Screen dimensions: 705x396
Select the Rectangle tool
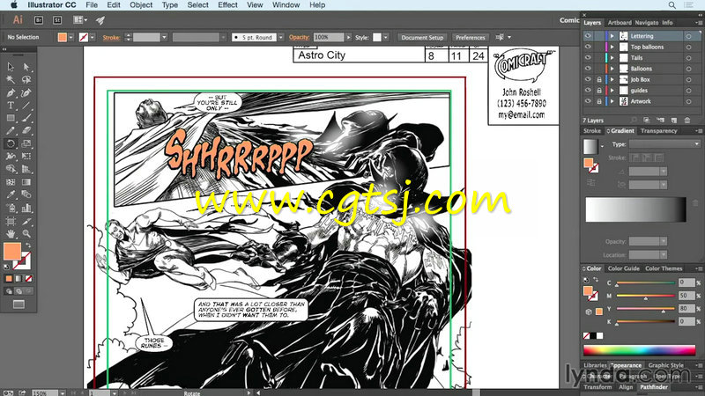(11, 118)
